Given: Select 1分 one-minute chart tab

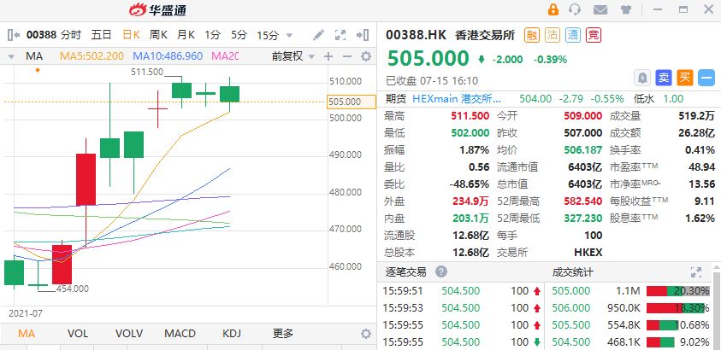Looking at the screenshot, I should [x=212, y=35].
